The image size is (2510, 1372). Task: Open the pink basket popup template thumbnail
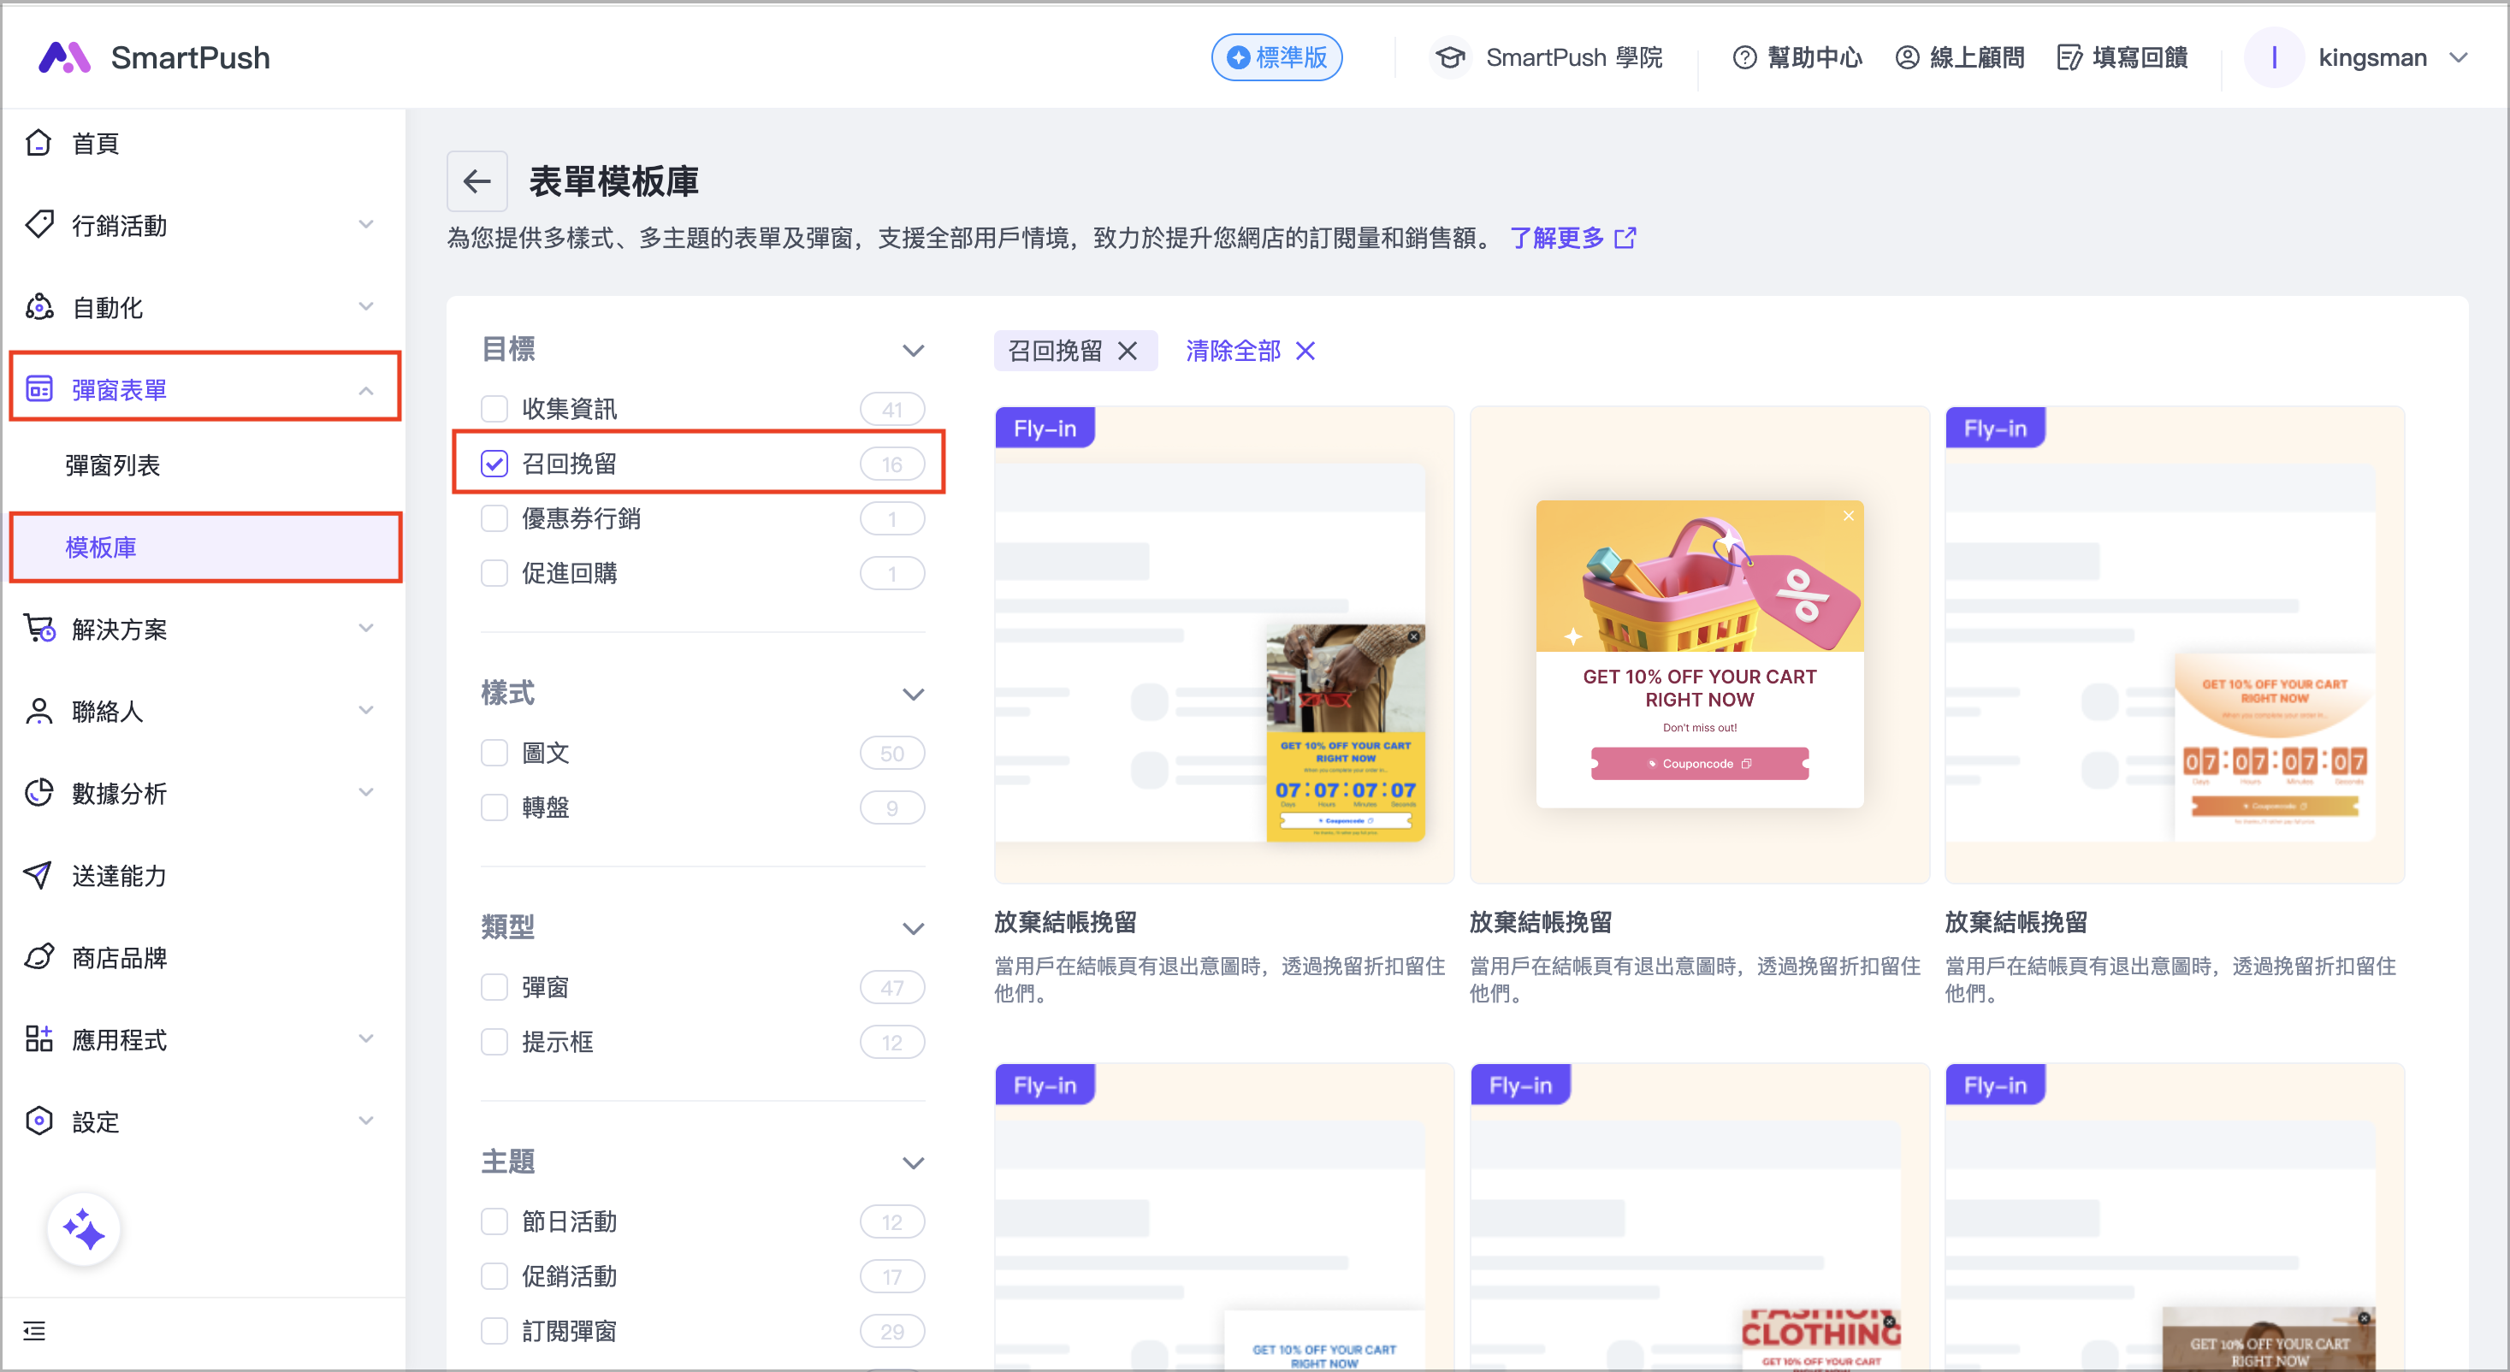pyautogui.click(x=1699, y=645)
